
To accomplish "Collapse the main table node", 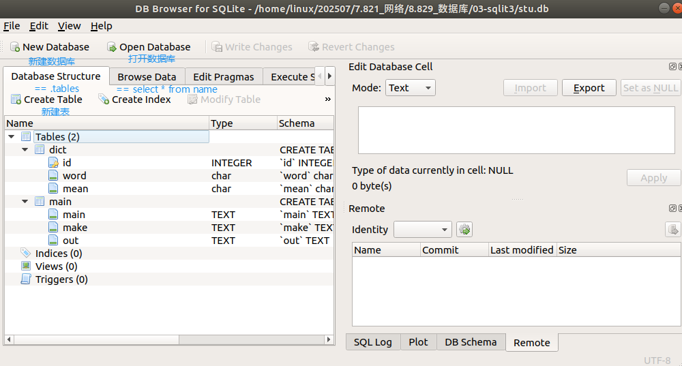I will tap(25, 202).
